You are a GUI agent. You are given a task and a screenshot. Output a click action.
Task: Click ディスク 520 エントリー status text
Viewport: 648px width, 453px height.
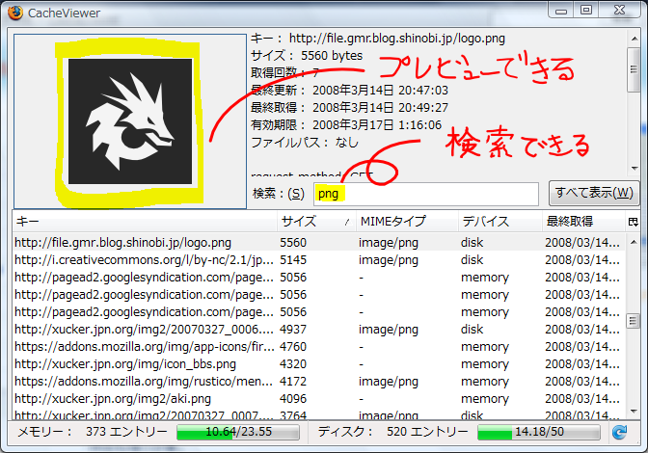tap(392, 432)
